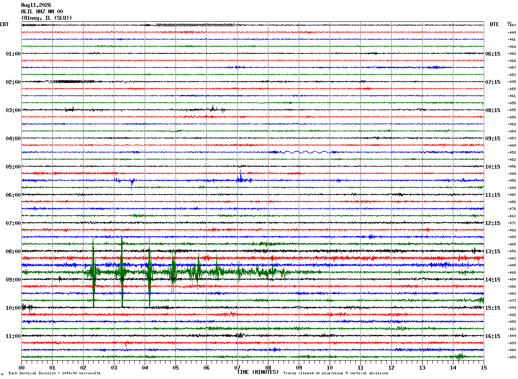518x379 pixels.
Task: Click the blue burst near minute 07
Action: pyautogui.click(x=243, y=179)
